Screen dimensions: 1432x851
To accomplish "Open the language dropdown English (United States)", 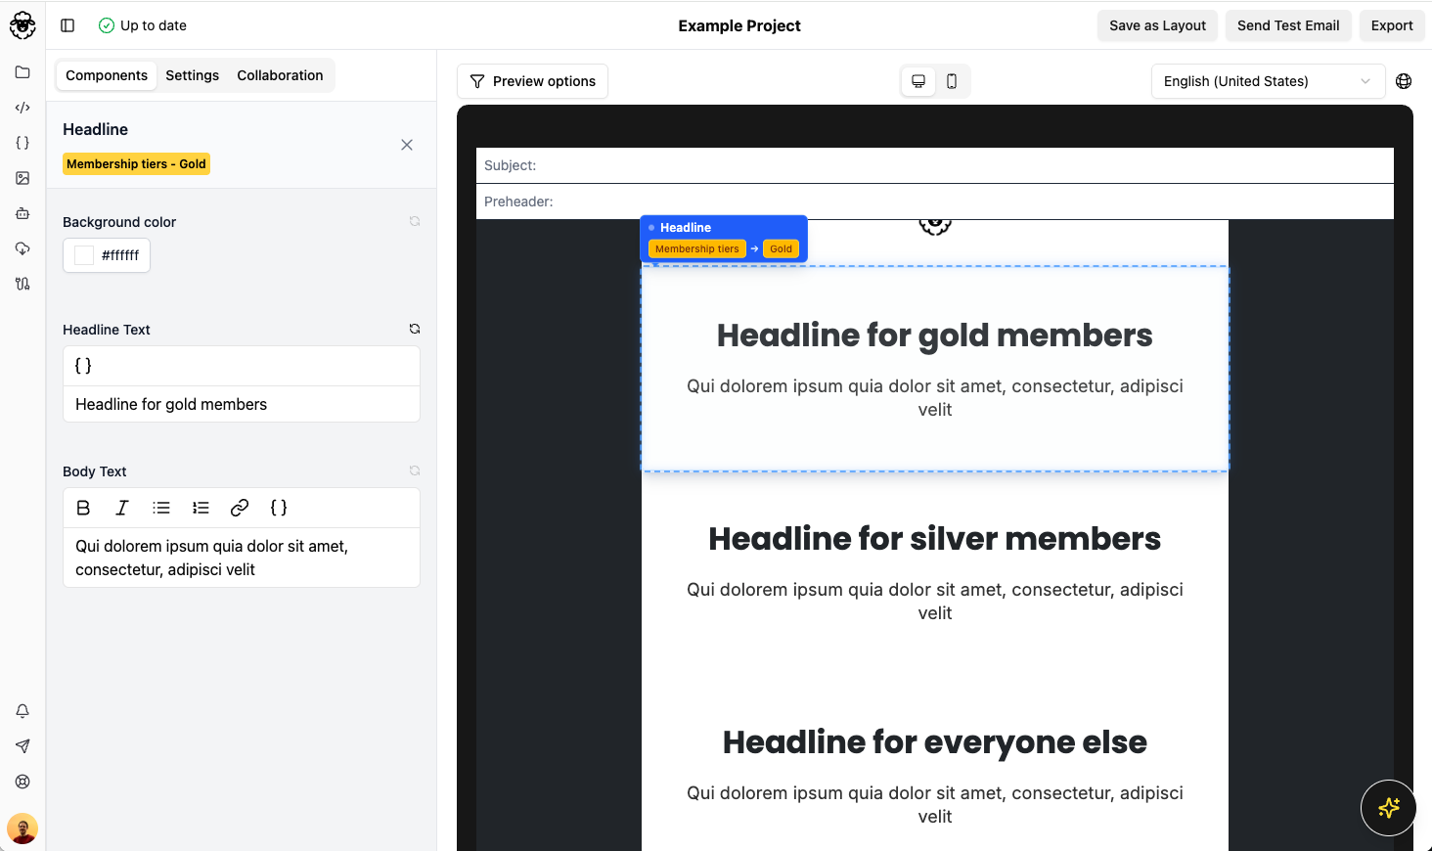I will [1268, 81].
